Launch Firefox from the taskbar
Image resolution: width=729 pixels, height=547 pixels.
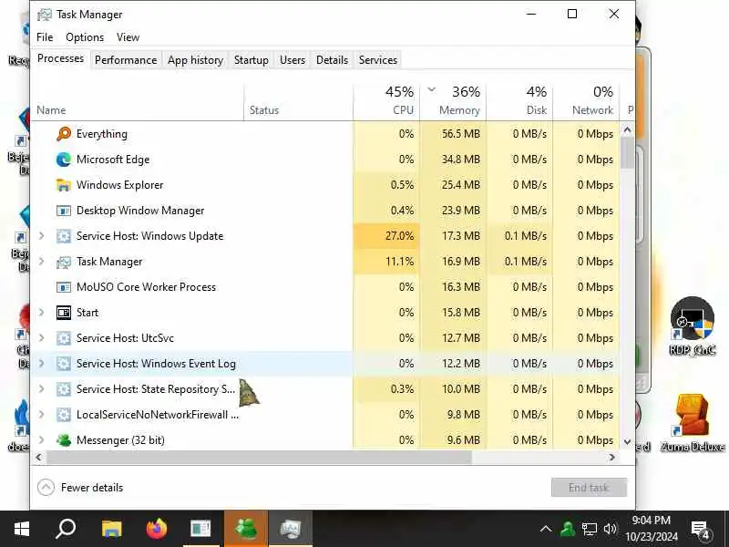(156, 529)
